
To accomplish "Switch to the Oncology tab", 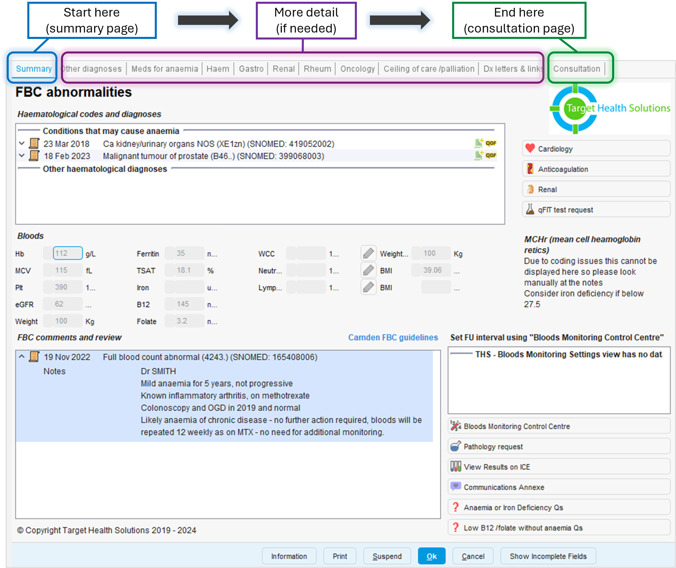I will click(357, 69).
